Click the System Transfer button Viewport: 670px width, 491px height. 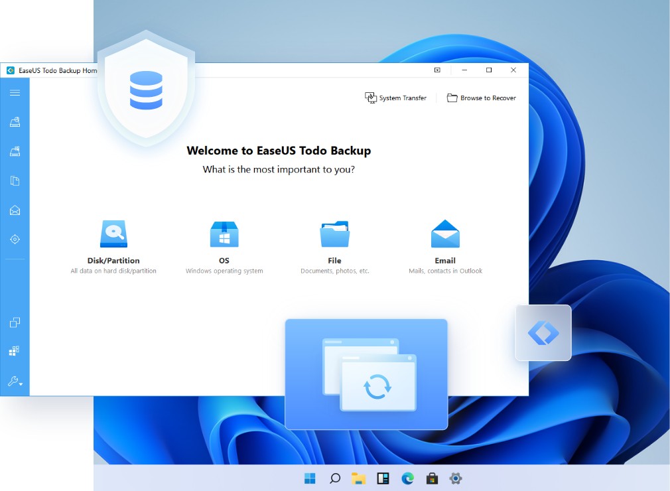point(395,98)
